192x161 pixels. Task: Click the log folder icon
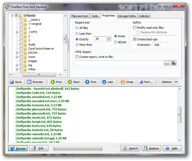(x=25, y=65)
